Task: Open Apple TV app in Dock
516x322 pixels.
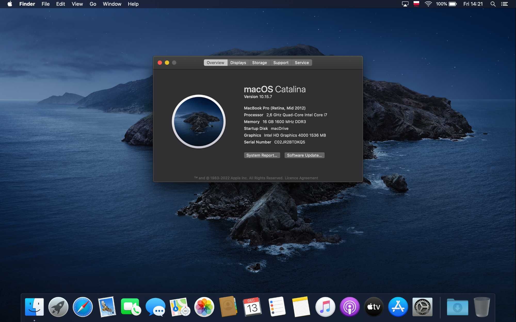Action: (x=374, y=307)
